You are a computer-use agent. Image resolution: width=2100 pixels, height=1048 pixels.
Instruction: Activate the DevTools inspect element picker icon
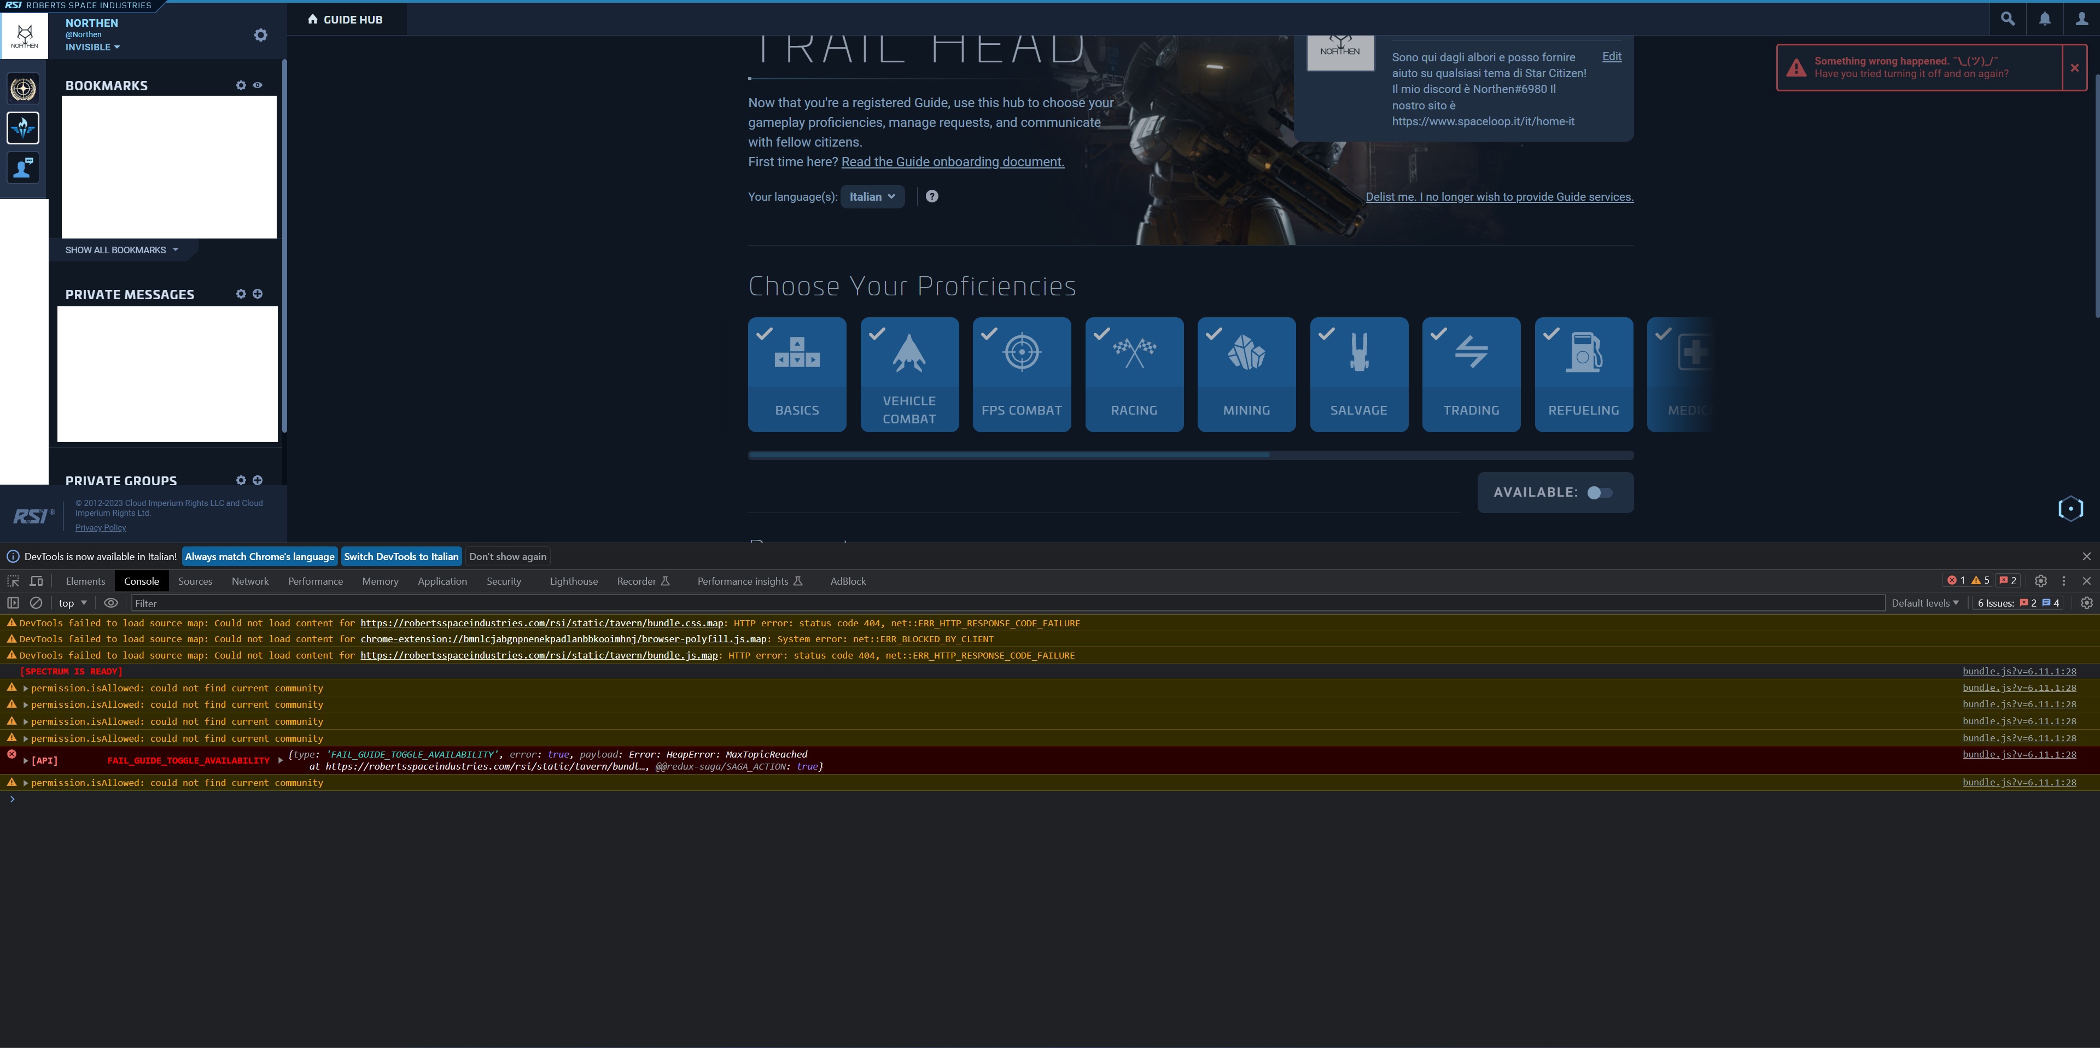point(13,581)
